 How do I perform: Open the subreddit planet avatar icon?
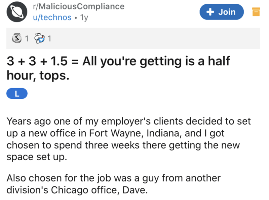[x=16, y=12]
